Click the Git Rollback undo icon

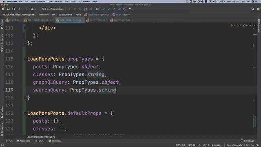click(x=130, y=9)
